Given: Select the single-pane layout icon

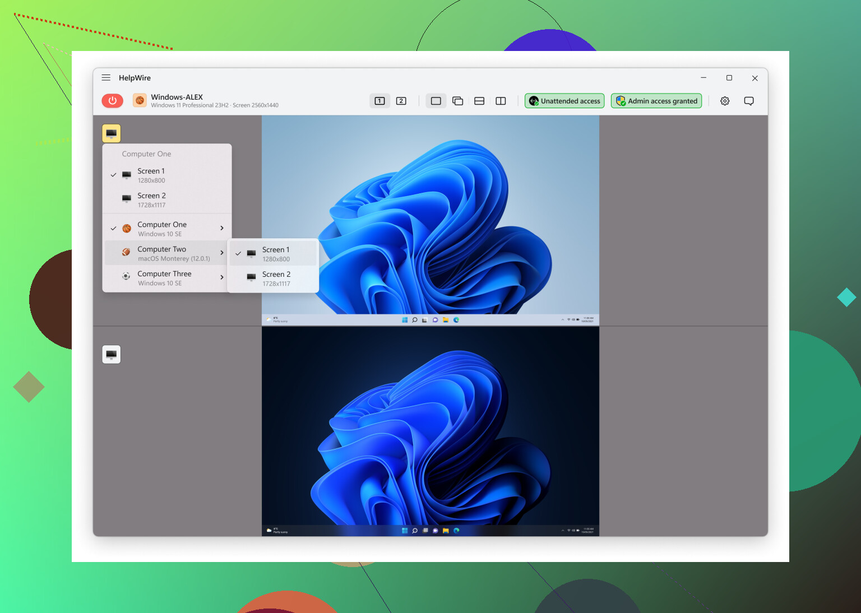Looking at the screenshot, I should [436, 101].
